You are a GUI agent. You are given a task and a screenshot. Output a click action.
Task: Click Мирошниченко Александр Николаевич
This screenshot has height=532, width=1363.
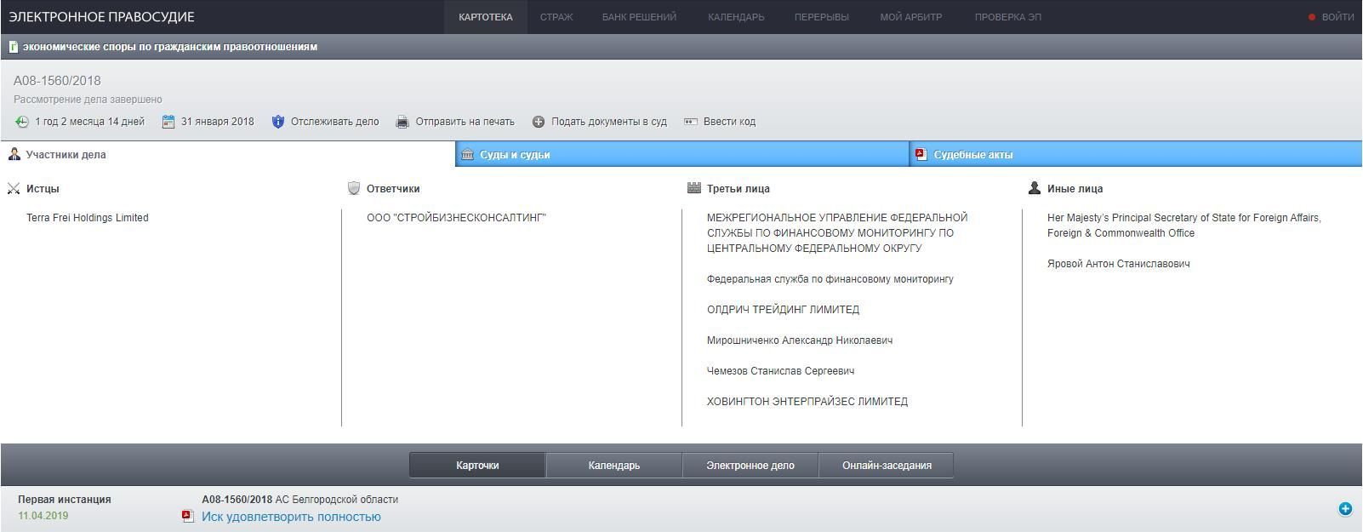click(x=800, y=340)
